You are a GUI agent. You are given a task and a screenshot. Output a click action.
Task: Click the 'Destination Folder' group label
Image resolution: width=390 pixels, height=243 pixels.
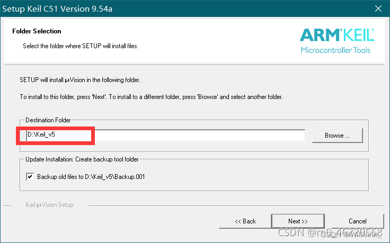[x=48, y=120]
